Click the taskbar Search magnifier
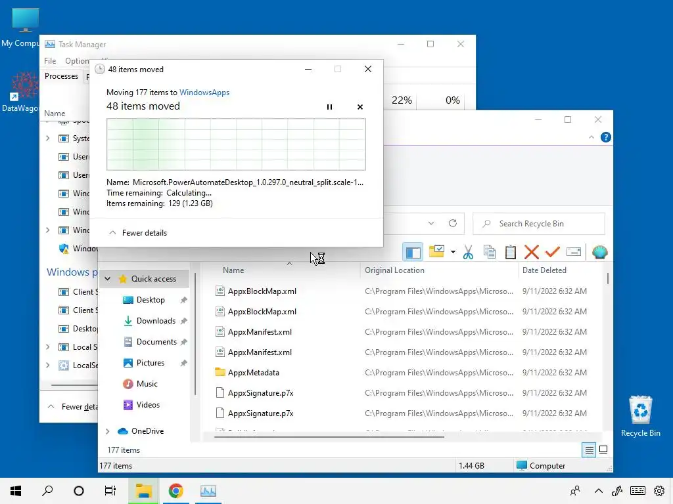Screen dimensions: 673x504 (x=47, y=491)
